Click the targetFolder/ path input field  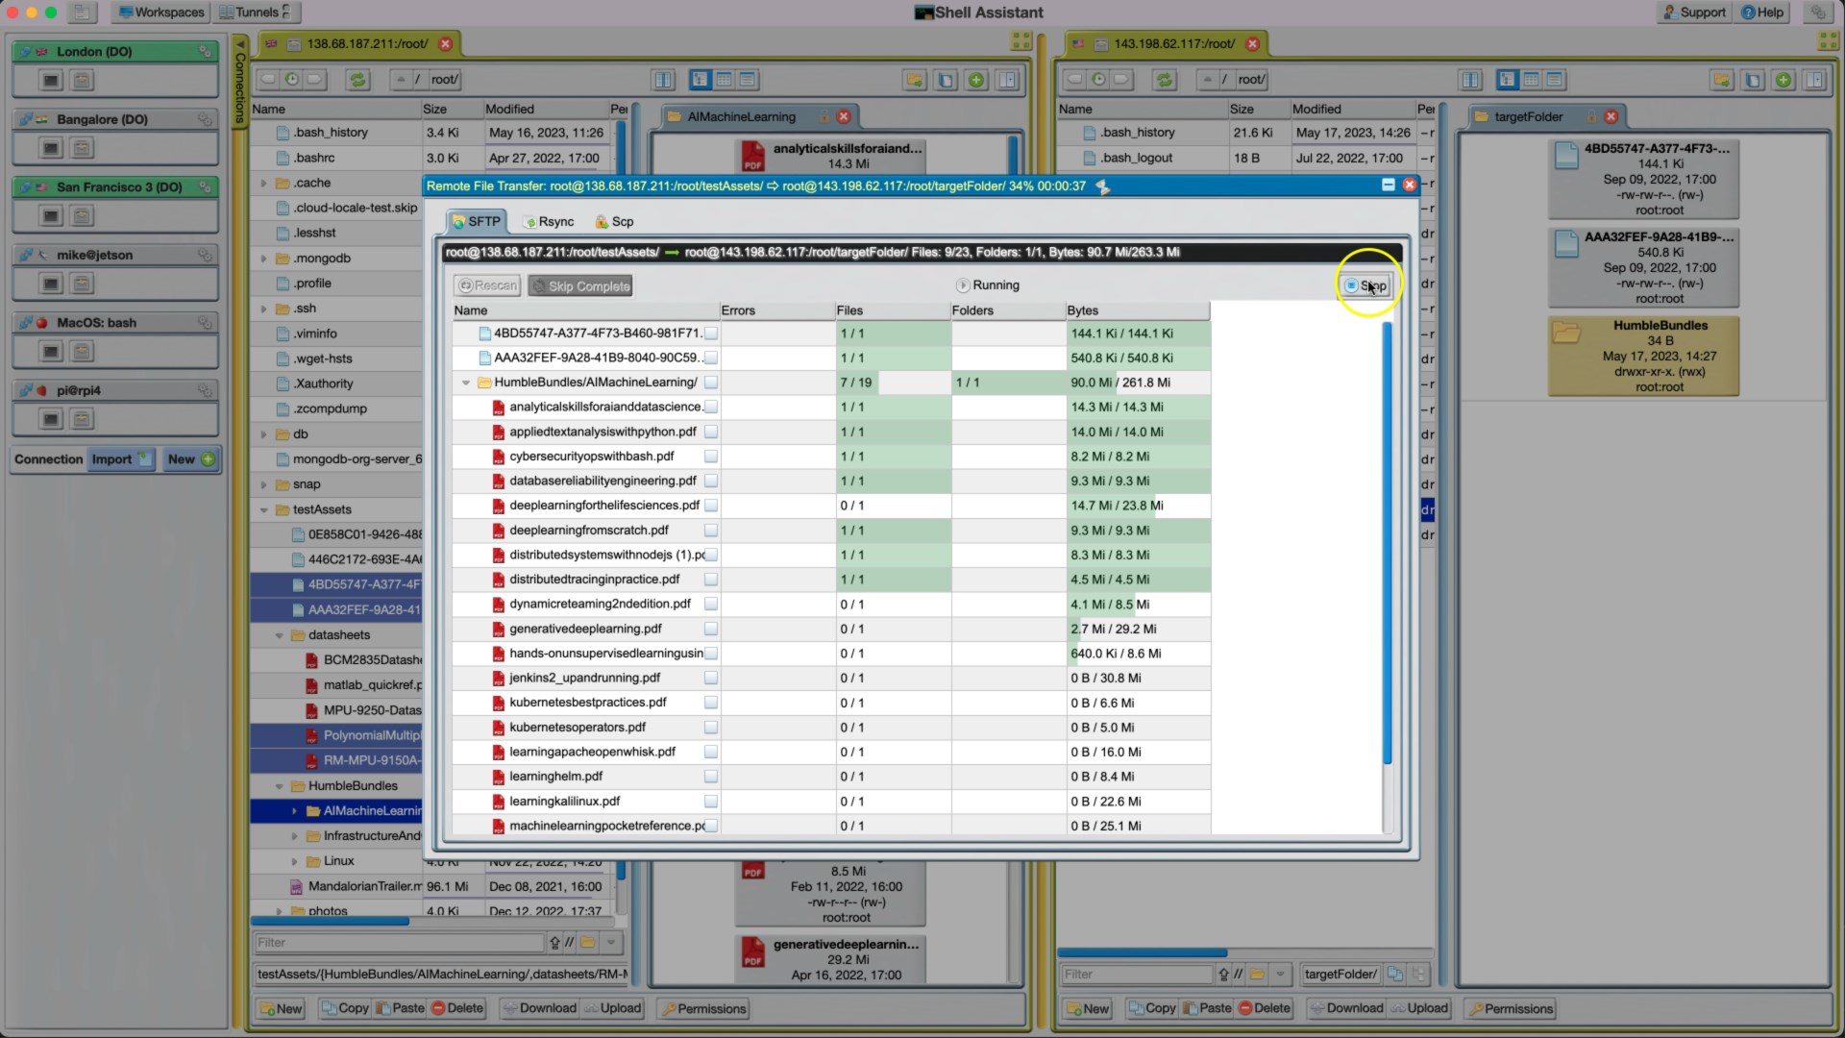pos(1341,974)
